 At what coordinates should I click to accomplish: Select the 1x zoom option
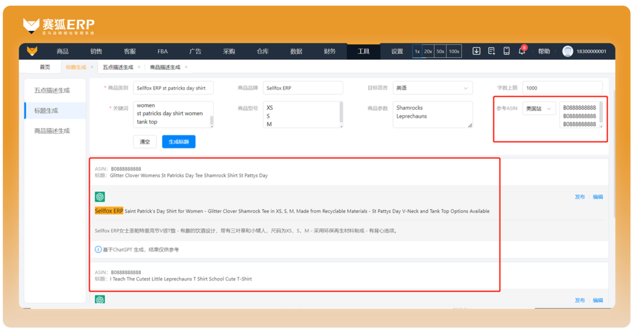pos(417,52)
